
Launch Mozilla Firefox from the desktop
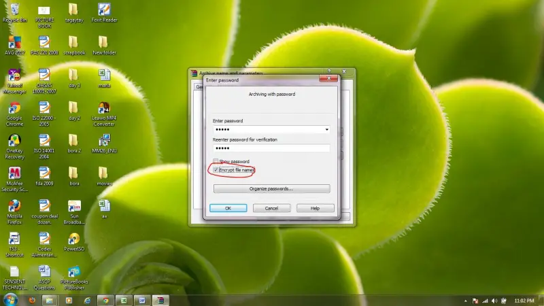(14, 211)
